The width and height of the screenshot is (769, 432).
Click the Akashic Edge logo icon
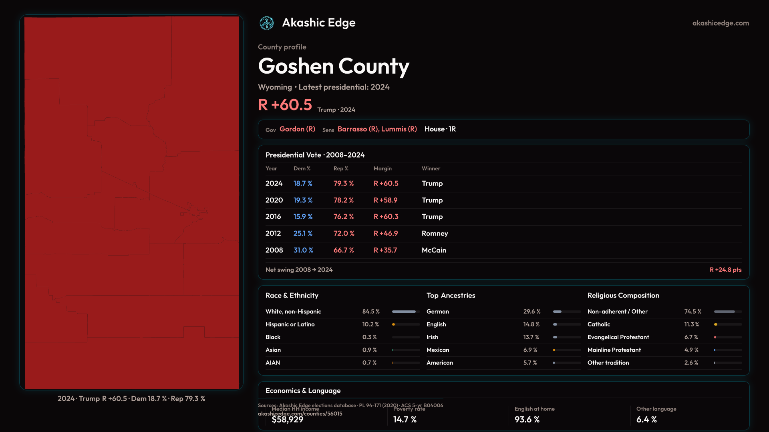[266, 23]
